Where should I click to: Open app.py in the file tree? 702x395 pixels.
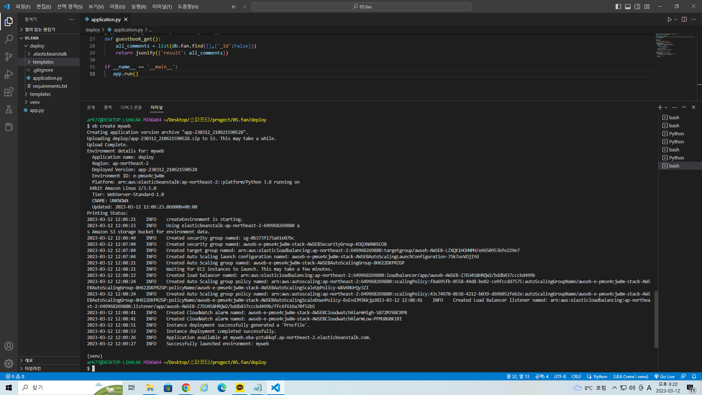[x=37, y=110]
